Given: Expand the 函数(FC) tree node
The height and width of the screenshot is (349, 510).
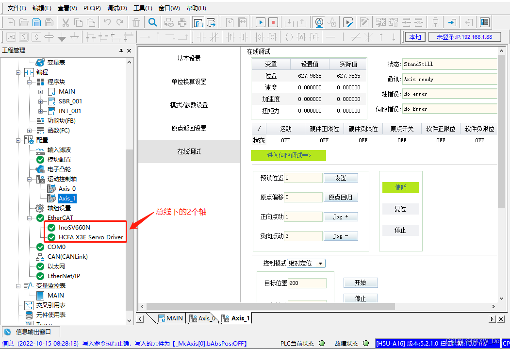Looking at the screenshot, I should (29, 131).
